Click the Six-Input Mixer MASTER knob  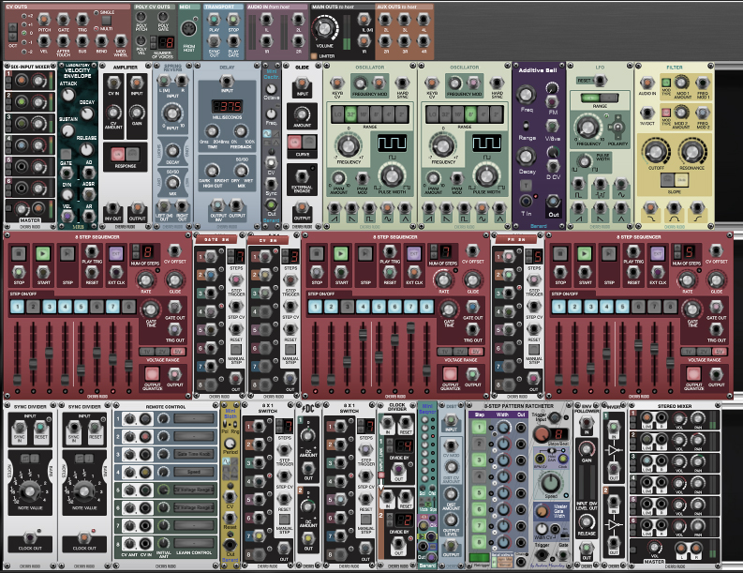22,208
